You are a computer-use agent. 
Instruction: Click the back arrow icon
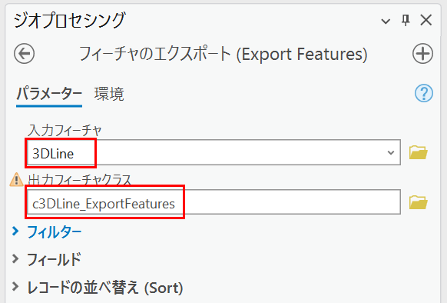tap(25, 53)
